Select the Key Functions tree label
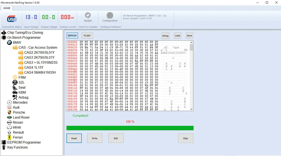 point(17,147)
